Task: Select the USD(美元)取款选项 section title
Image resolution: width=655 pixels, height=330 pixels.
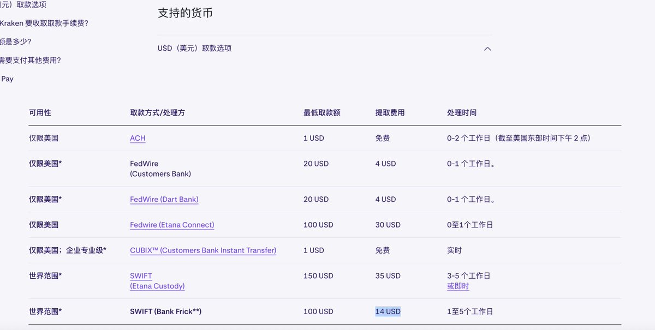Action: [194, 48]
